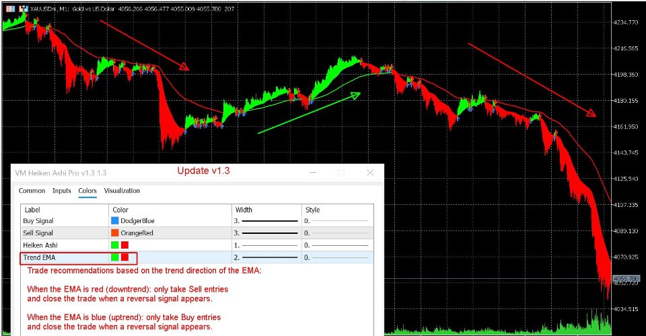Image resolution: width=646 pixels, height=336 pixels.
Task: Open the Sell Signal line style selector
Action: pos(337,233)
